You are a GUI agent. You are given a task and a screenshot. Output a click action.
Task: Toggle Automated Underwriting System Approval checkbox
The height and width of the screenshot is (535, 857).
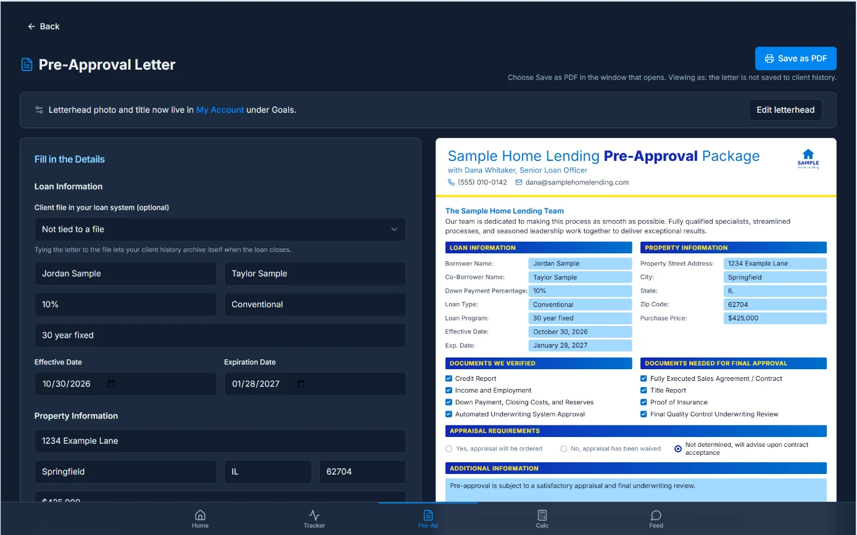tap(449, 414)
